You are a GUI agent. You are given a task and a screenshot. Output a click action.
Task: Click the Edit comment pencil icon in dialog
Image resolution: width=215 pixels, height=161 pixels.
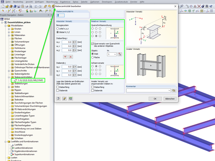click(64, 99)
